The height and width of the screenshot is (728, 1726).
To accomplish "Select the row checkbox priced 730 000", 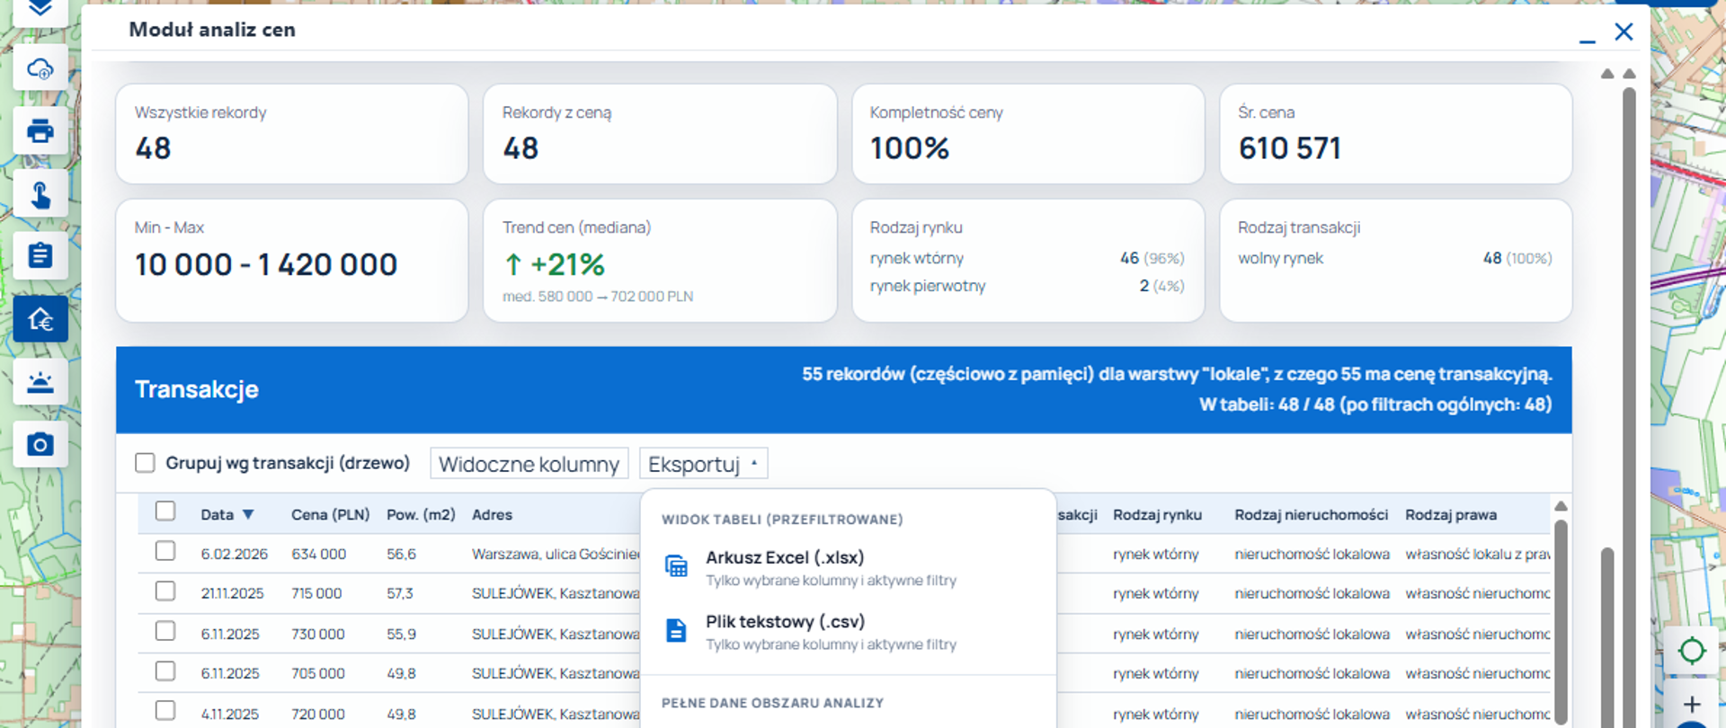I will (x=165, y=631).
